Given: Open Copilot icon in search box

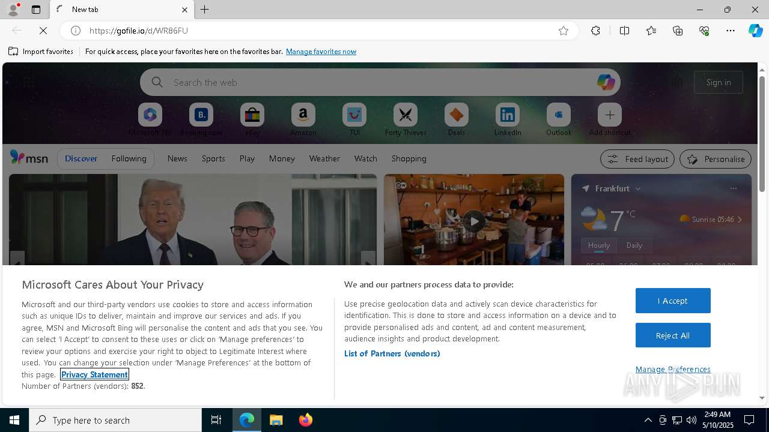Looking at the screenshot, I should point(606,82).
